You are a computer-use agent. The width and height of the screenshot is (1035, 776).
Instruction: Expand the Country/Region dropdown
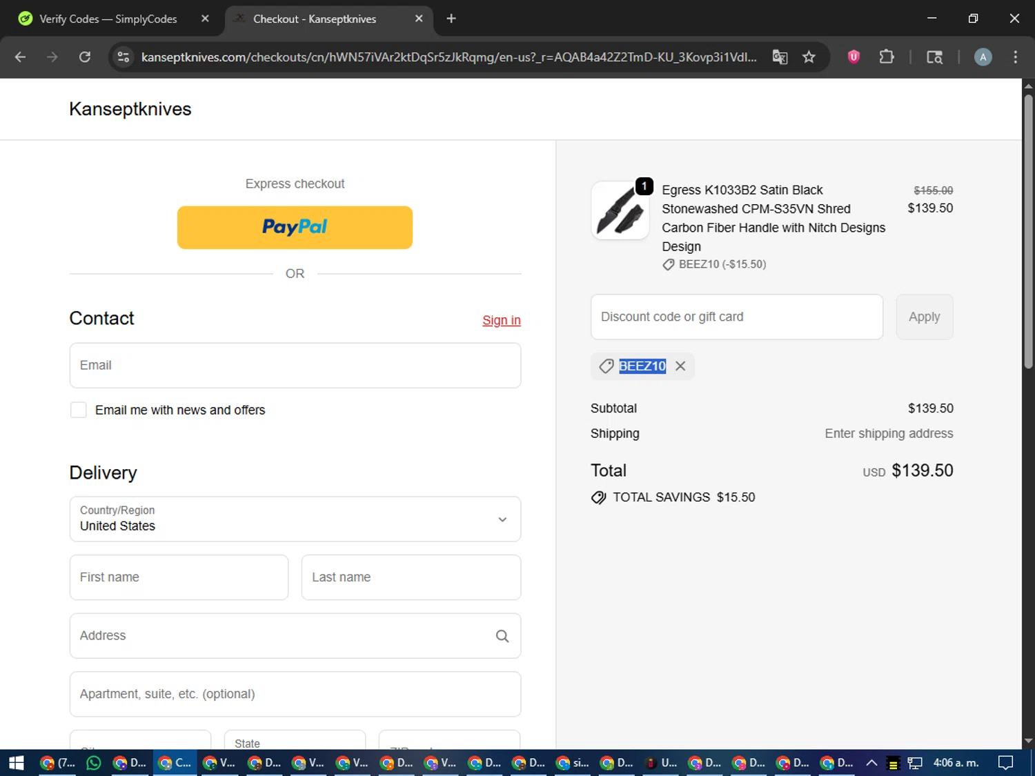(x=295, y=519)
